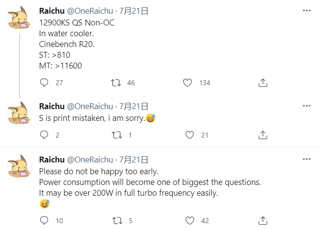Like the tweet with 42 likes
This screenshot has width=320, height=230.
point(190,221)
